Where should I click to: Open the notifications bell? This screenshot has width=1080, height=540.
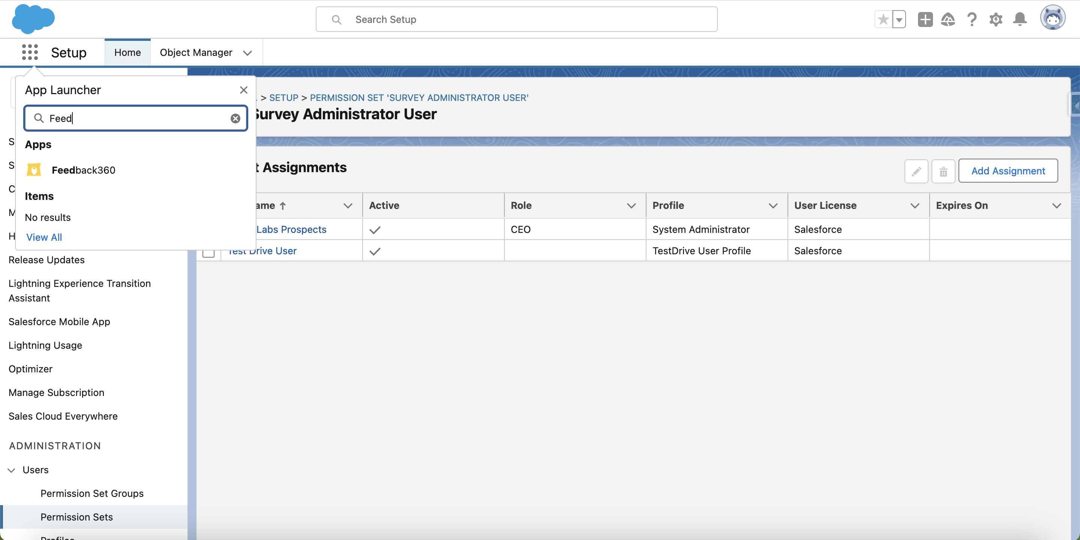click(1020, 19)
